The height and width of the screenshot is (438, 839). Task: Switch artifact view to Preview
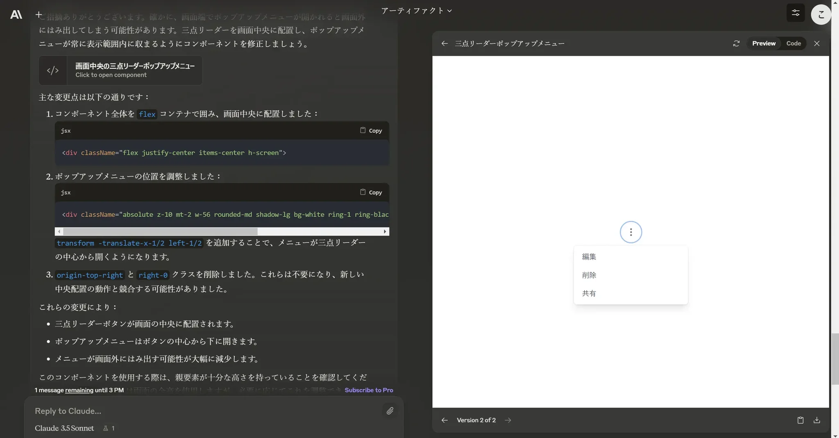point(764,43)
